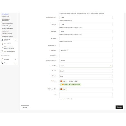The height and width of the screenshot is (126, 126).
Task: Click the Código postal field 27600
Action: coord(86,61)
